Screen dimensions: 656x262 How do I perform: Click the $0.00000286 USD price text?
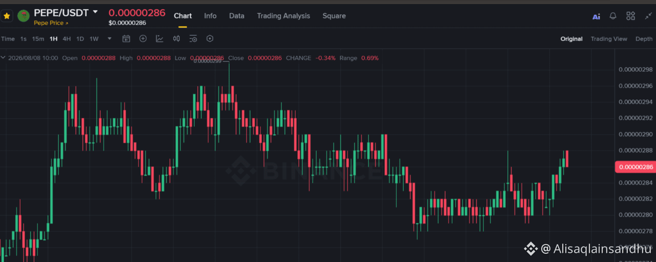point(127,23)
